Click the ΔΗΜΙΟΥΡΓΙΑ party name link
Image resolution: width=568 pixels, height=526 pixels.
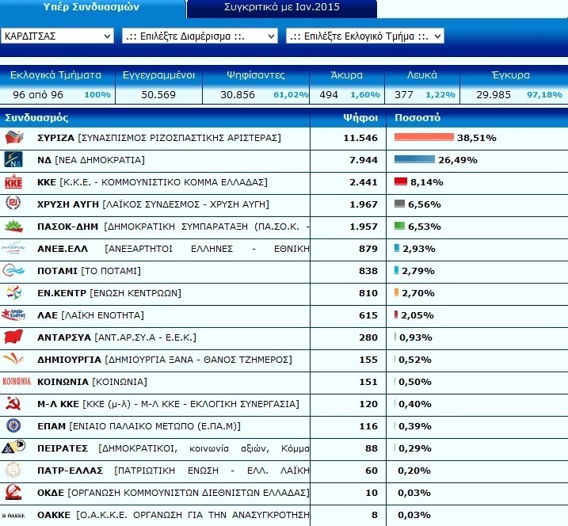[x=69, y=360]
